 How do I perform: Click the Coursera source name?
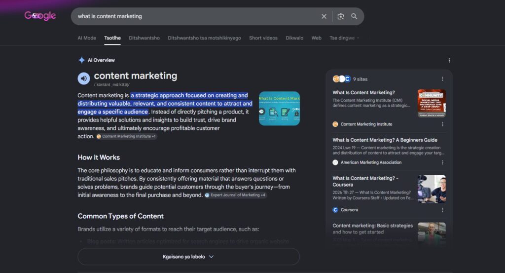pos(350,210)
